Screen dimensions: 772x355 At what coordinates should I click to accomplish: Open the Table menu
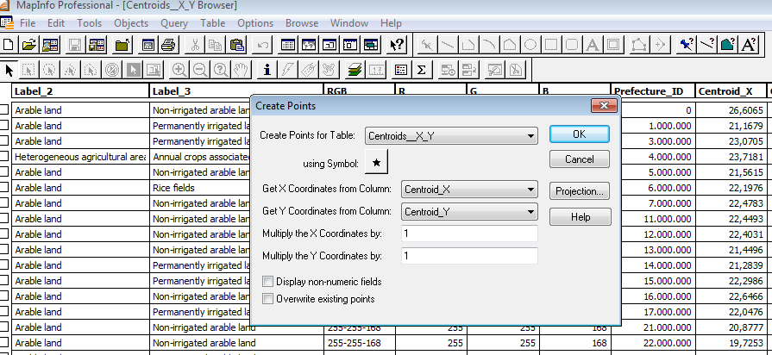(213, 23)
